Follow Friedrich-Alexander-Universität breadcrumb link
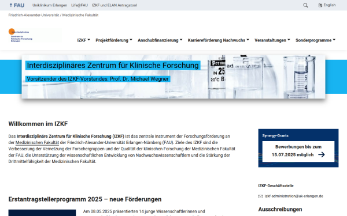 coord(34,15)
